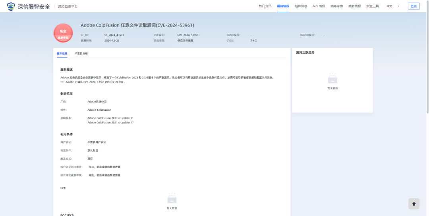Click the 影响范围 heading
Image resolution: width=429 pixels, height=216 pixels.
tap(66, 94)
